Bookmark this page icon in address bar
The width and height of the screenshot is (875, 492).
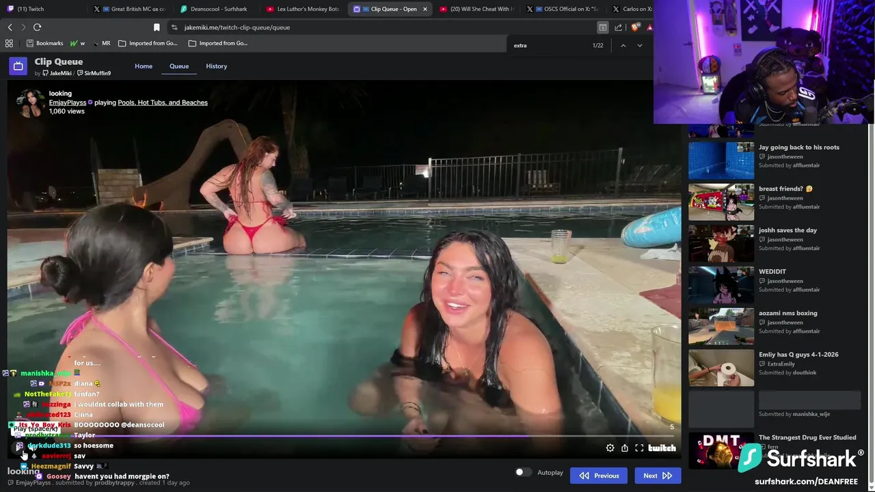pos(157,27)
